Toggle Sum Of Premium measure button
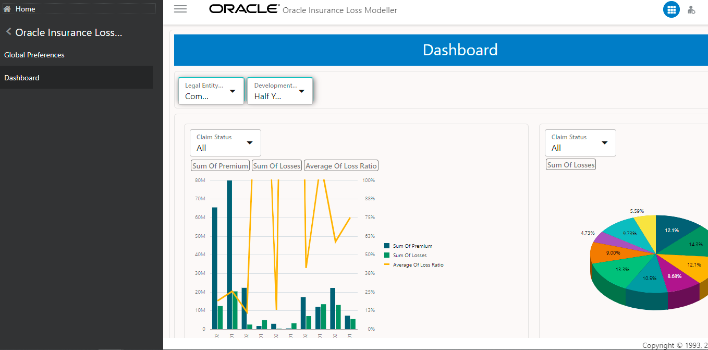Viewport: 708px width, 350px height. point(220,166)
